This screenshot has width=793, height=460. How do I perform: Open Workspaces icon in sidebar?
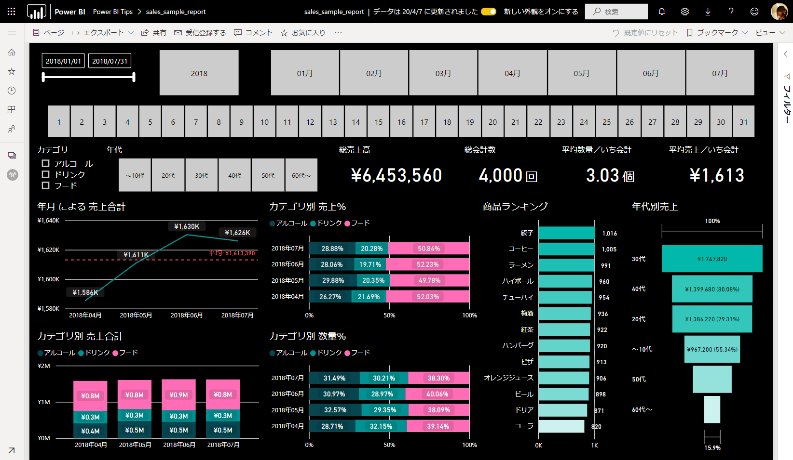[x=12, y=155]
